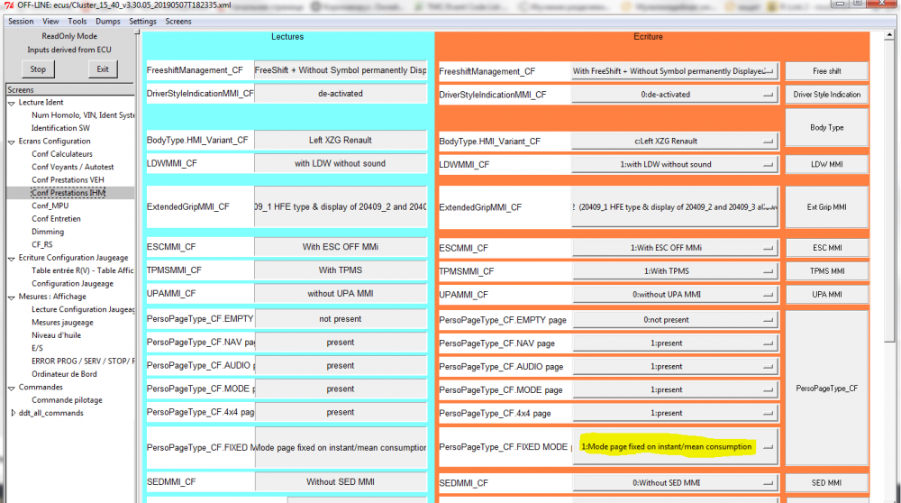Click the Stop button

pos(38,69)
